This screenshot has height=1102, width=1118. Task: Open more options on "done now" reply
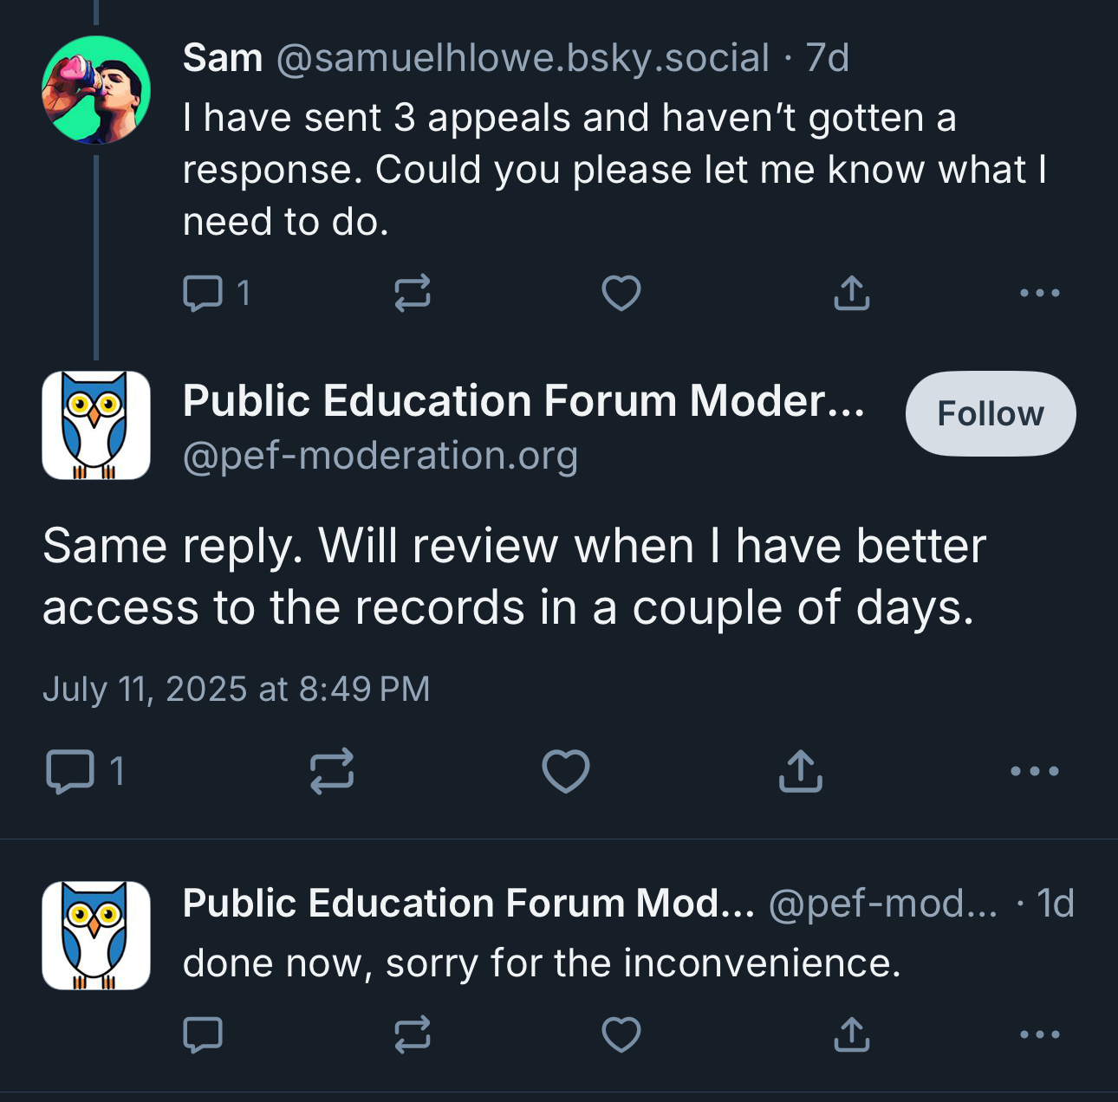point(1039,1034)
